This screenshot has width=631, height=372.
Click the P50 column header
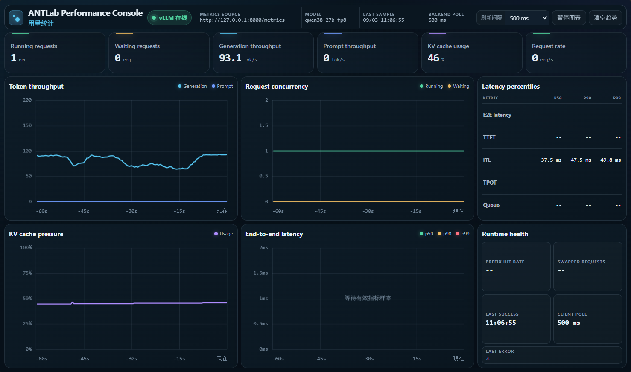click(558, 98)
